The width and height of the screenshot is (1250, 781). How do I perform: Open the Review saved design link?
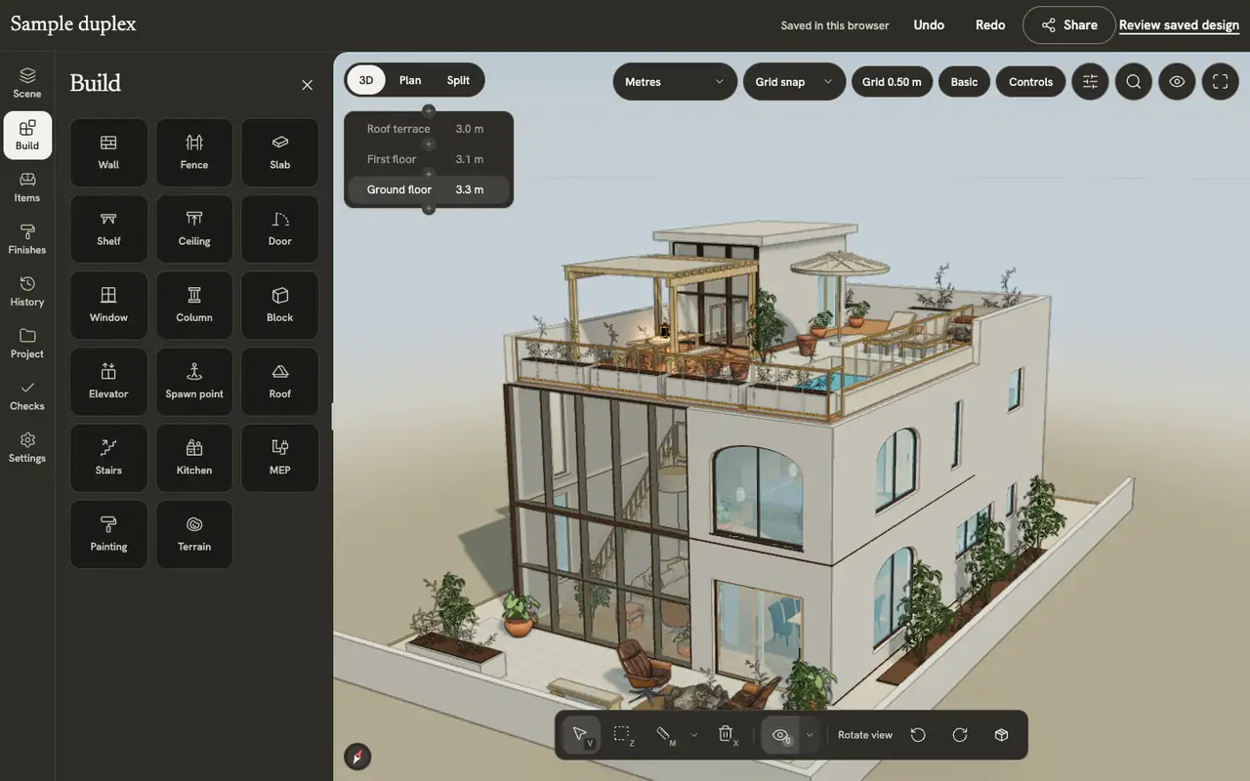coord(1179,25)
